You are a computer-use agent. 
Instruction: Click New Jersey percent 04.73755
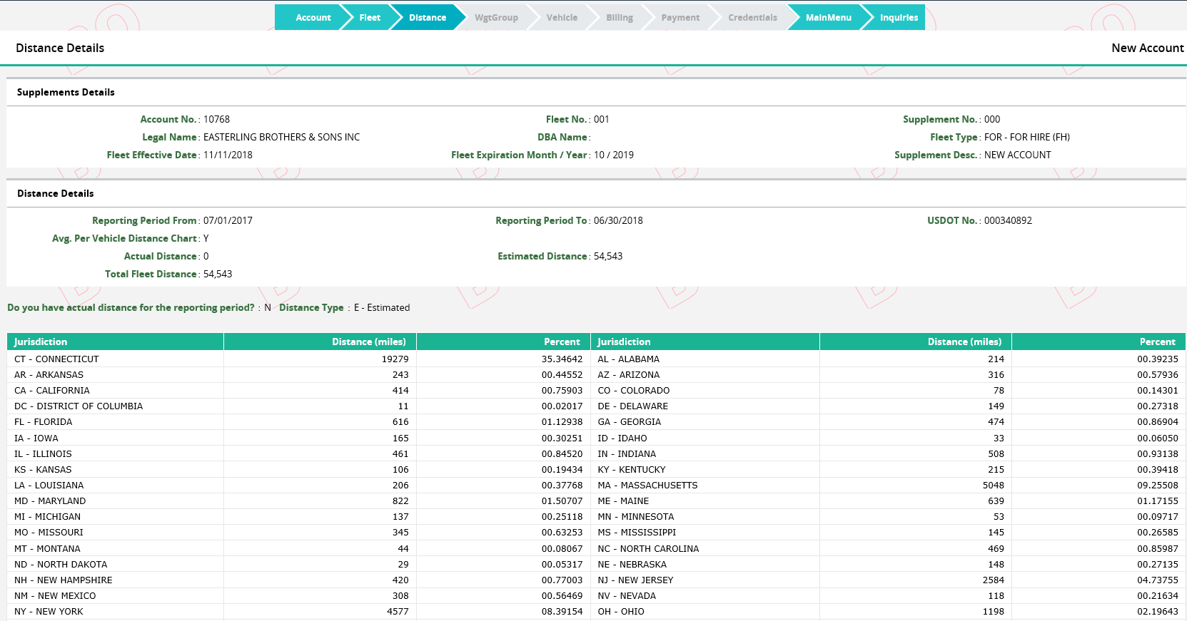point(1157,580)
